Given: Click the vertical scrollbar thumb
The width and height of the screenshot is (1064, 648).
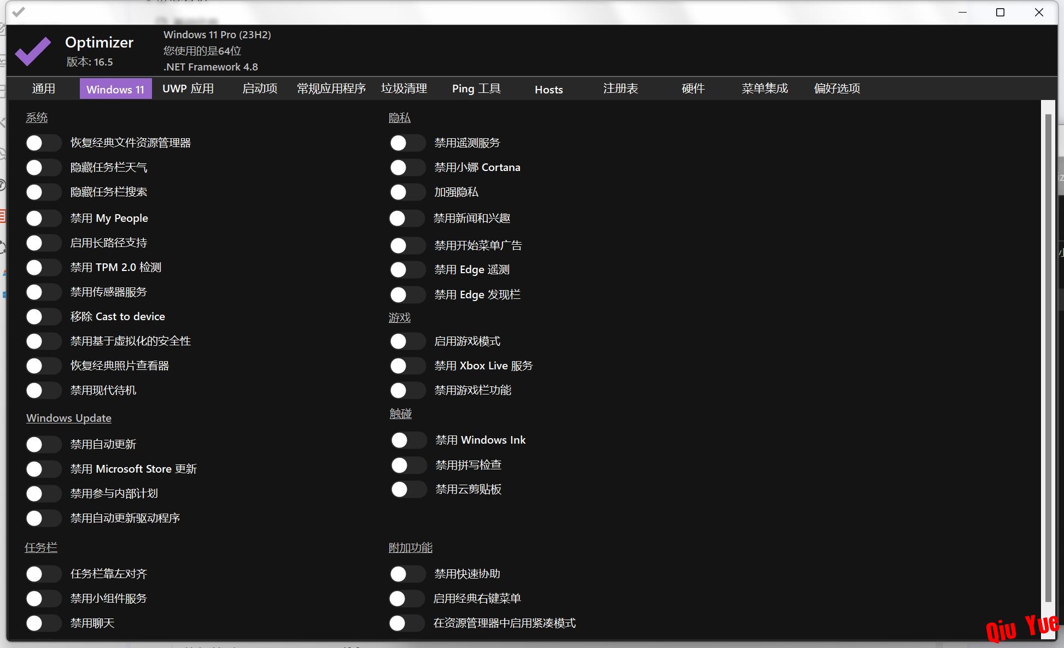Looking at the screenshot, I should 1048,358.
